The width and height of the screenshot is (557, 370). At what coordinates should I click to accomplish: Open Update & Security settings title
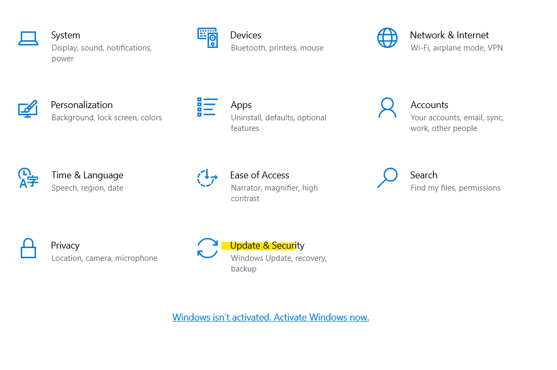coord(267,245)
